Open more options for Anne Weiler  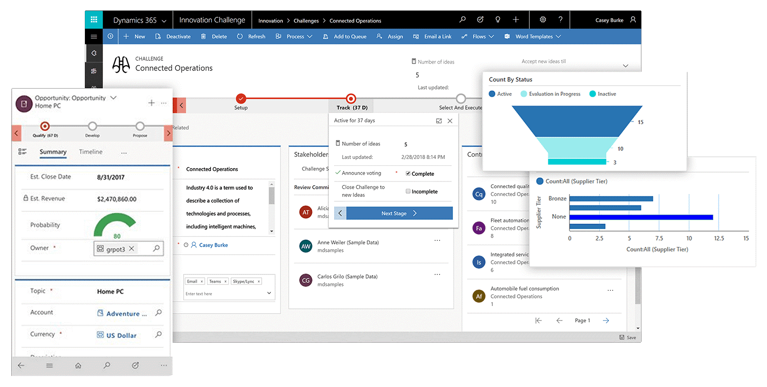(437, 240)
